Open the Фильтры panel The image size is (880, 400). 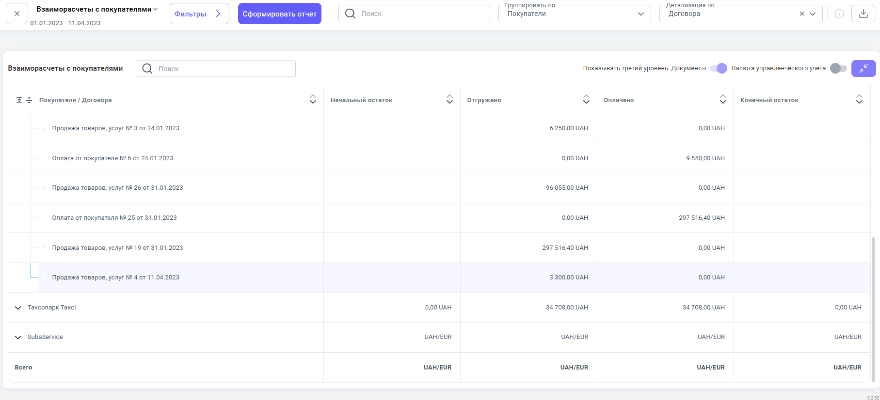(199, 14)
